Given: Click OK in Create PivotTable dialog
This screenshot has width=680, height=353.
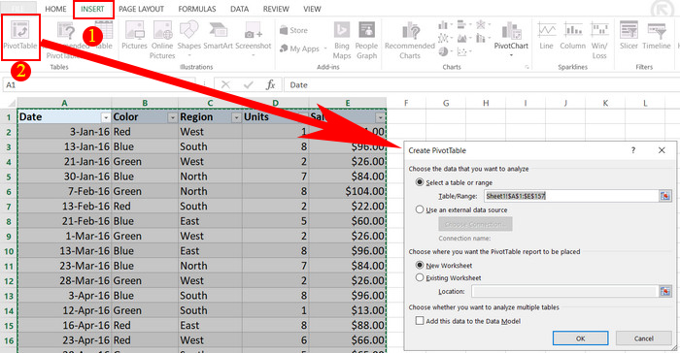Looking at the screenshot, I should coord(580,338).
